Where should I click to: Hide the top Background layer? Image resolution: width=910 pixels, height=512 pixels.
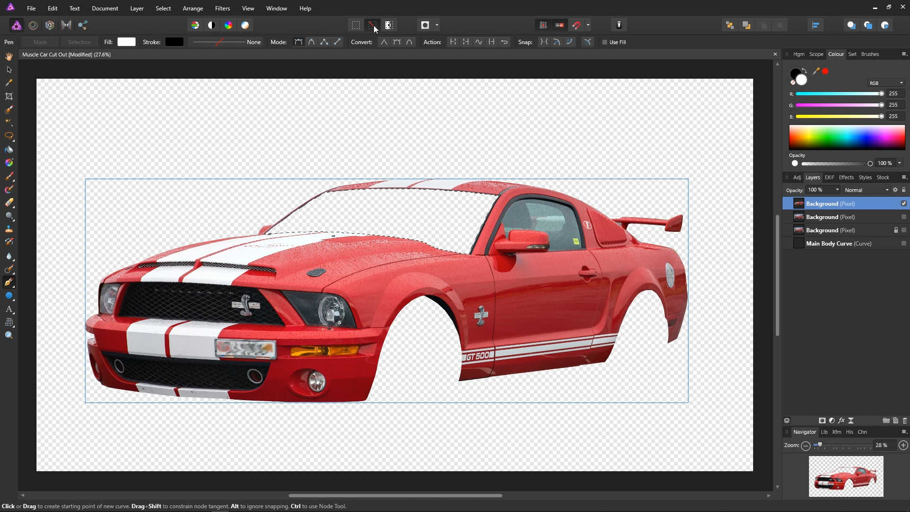pyautogui.click(x=904, y=203)
